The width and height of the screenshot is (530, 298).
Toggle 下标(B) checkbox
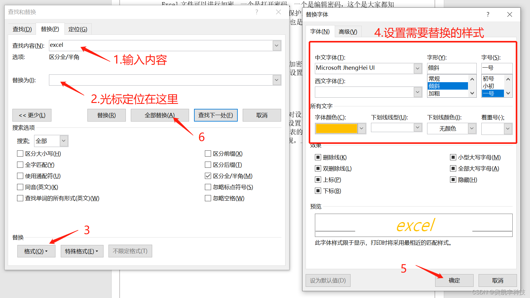pos(318,191)
